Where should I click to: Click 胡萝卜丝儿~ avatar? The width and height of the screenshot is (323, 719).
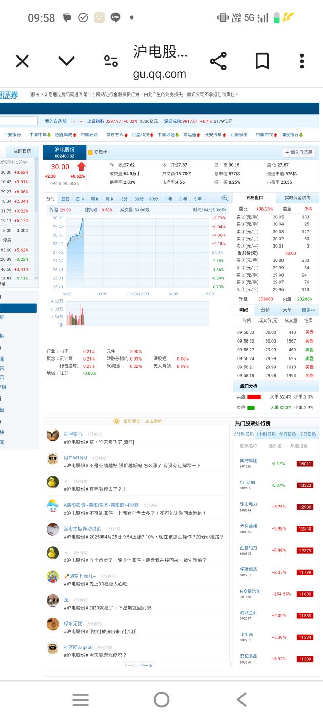pyautogui.click(x=53, y=577)
